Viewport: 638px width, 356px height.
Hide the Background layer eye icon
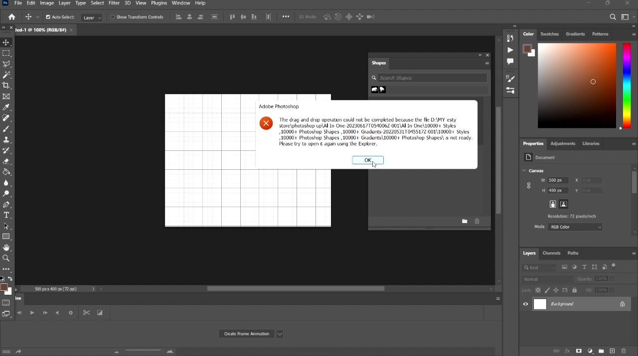point(525,304)
